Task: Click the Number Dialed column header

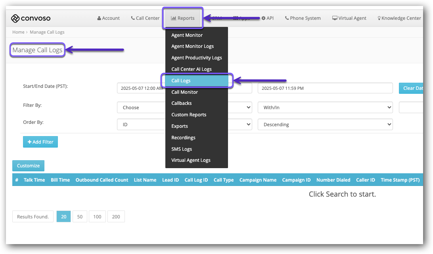Action: click(333, 180)
